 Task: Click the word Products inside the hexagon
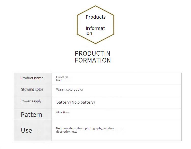pyautogui.click(x=95, y=17)
